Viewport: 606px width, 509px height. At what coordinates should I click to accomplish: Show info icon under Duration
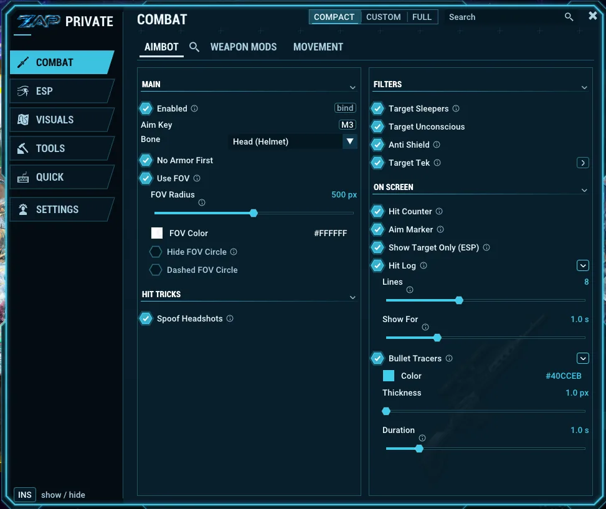pos(422,438)
